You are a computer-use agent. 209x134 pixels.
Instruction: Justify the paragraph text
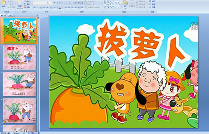[76, 7]
